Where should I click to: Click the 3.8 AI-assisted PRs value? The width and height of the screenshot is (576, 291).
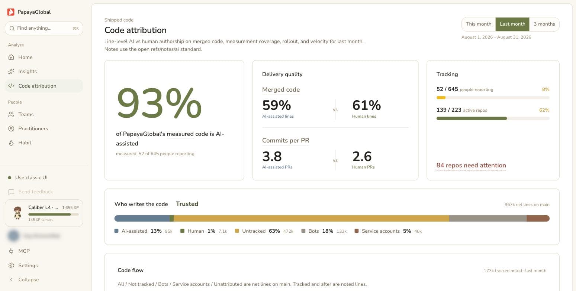pyautogui.click(x=272, y=156)
